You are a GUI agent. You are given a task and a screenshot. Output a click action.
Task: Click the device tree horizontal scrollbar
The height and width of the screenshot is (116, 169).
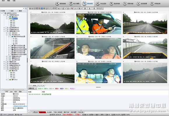(x=13, y=89)
